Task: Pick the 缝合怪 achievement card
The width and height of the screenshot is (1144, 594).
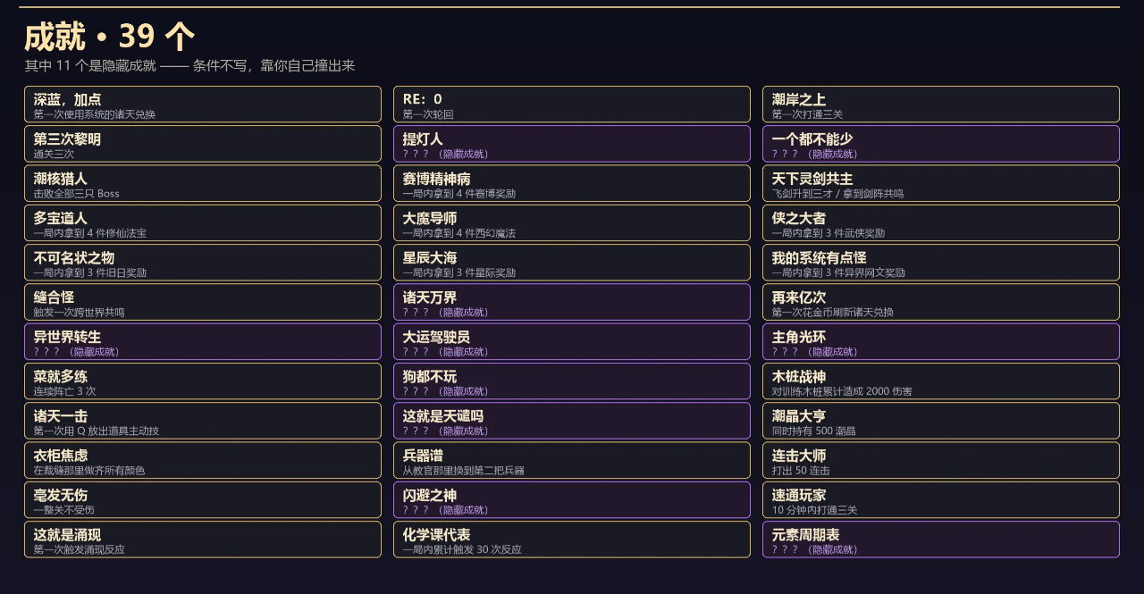Action: [203, 302]
